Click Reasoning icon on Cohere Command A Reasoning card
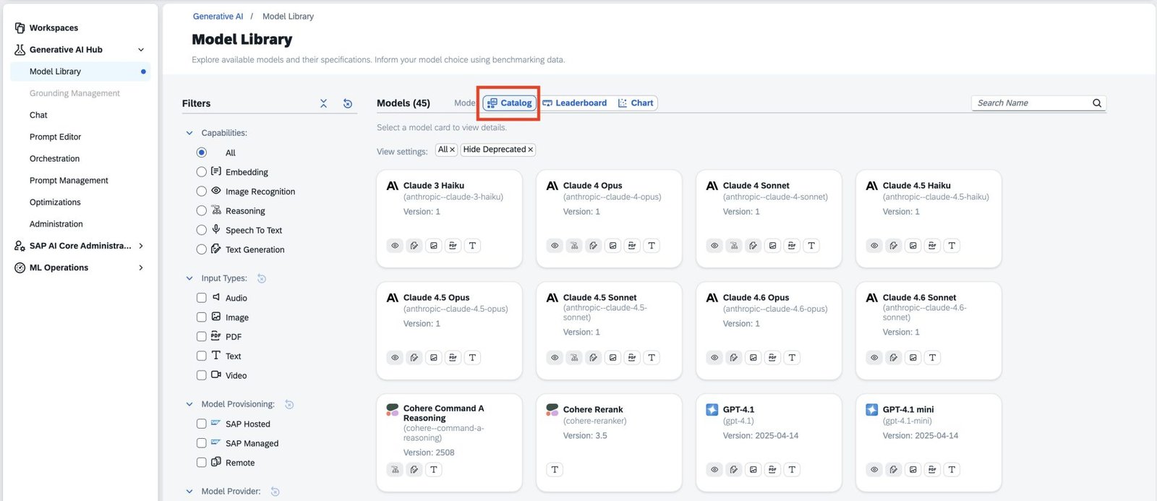 395,470
